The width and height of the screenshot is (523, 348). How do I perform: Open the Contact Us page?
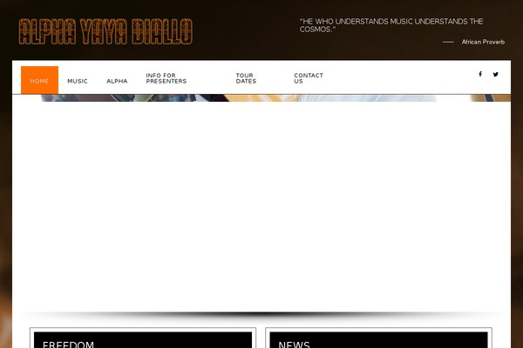coord(309,78)
